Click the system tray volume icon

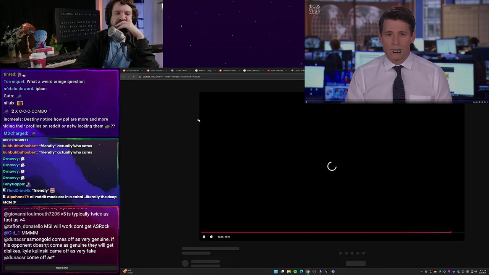[475, 272]
